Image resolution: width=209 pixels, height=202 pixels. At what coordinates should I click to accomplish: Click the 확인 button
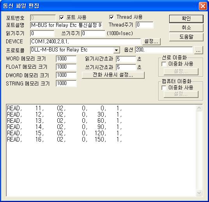coord(186,19)
